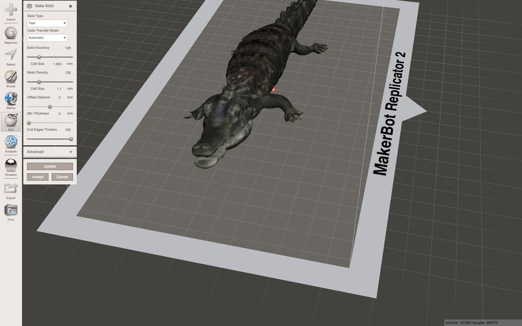The width and height of the screenshot is (522, 326).
Task: Click the Cell Size value 1.1
Action: (59, 89)
